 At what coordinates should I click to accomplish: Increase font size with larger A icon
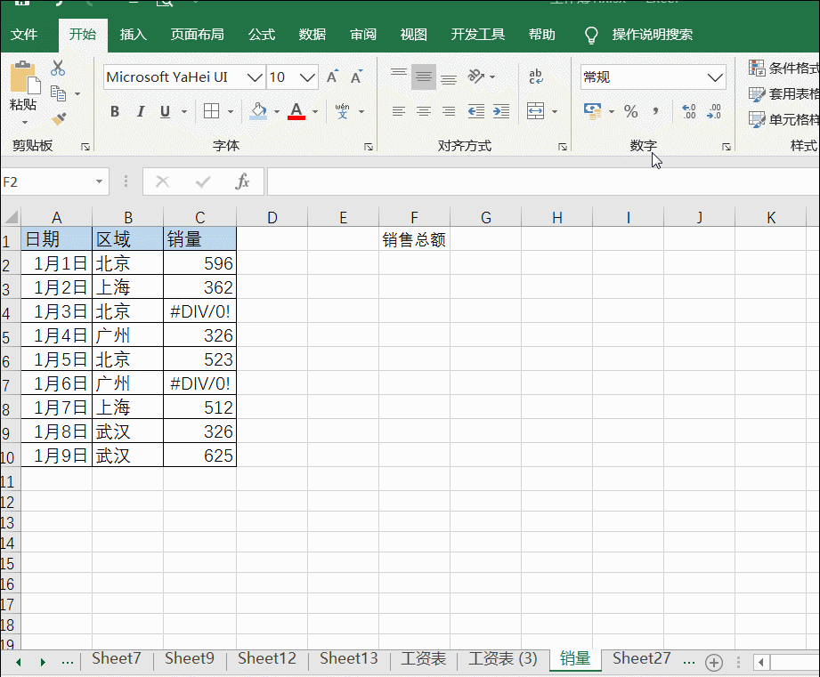pos(332,77)
